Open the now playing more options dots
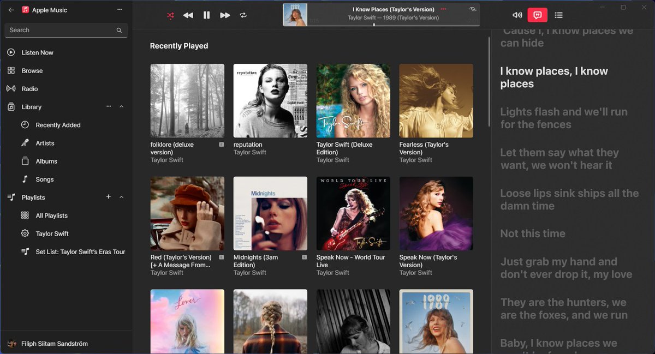 pyautogui.click(x=443, y=9)
